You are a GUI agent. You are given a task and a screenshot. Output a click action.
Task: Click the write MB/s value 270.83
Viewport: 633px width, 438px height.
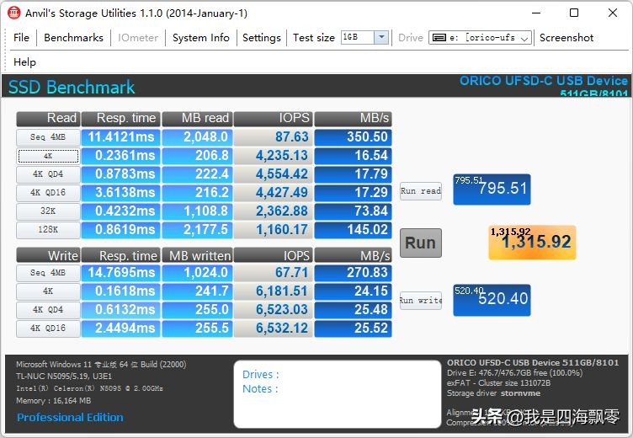click(354, 273)
